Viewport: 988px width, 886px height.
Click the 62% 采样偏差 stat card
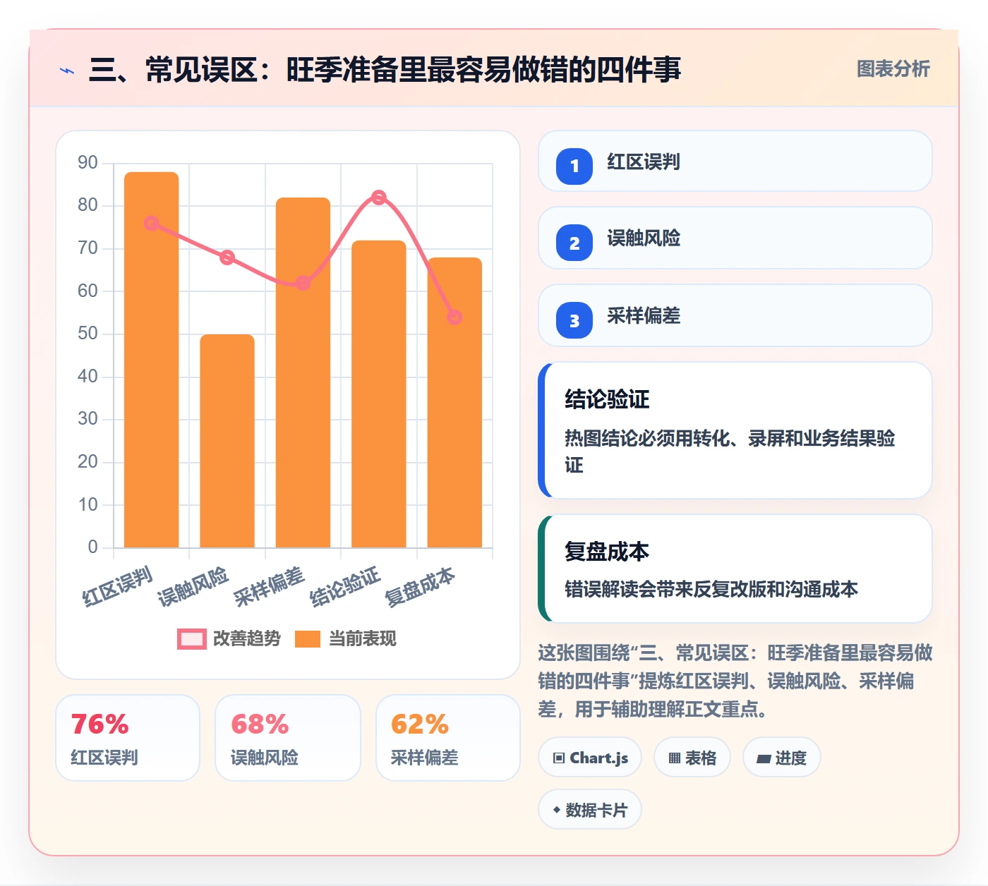coord(448,738)
